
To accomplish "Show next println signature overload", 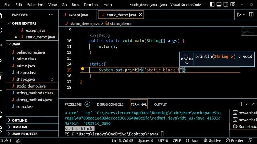I will pyautogui.click(x=187, y=63).
